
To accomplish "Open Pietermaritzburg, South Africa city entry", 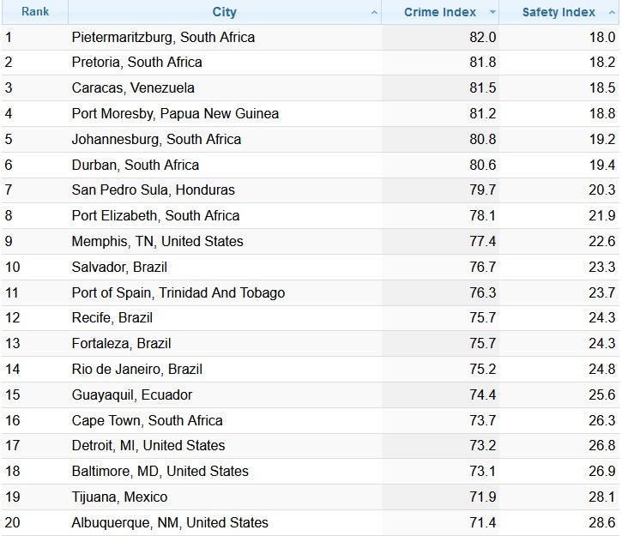I will tap(163, 37).
